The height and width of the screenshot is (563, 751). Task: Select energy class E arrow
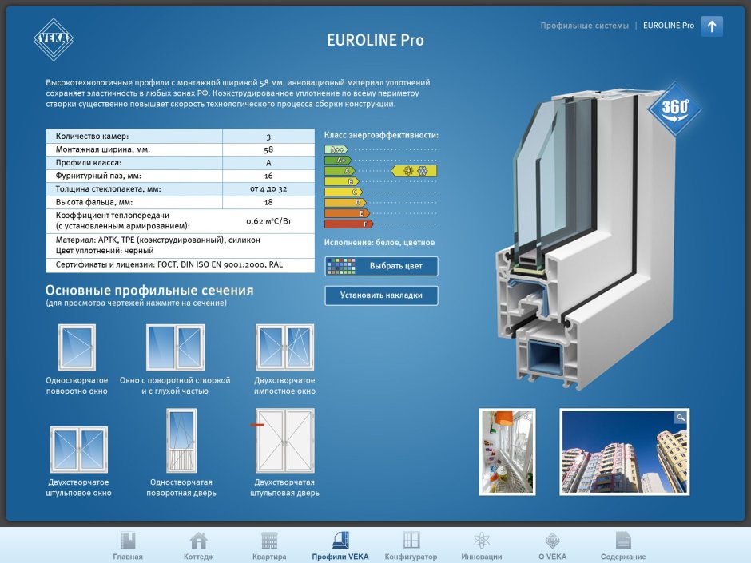click(x=347, y=213)
